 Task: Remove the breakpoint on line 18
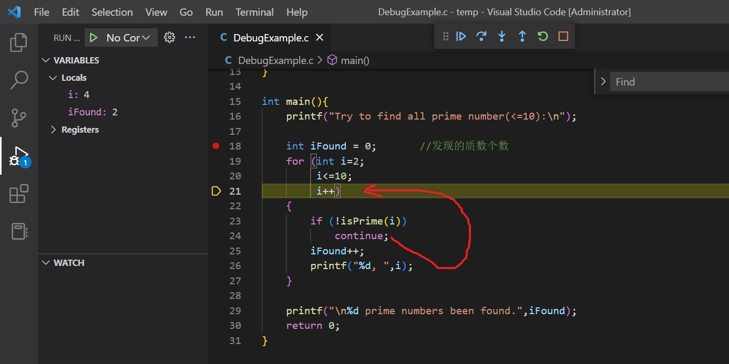coord(215,146)
